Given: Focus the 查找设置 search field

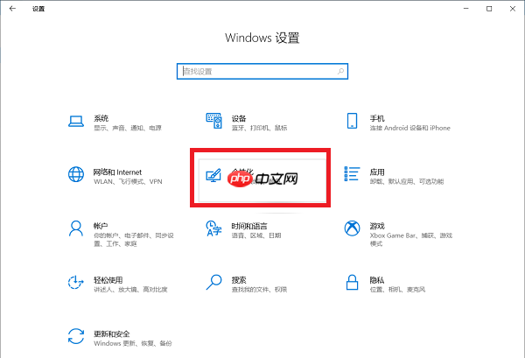Looking at the screenshot, I should [x=262, y=71].
